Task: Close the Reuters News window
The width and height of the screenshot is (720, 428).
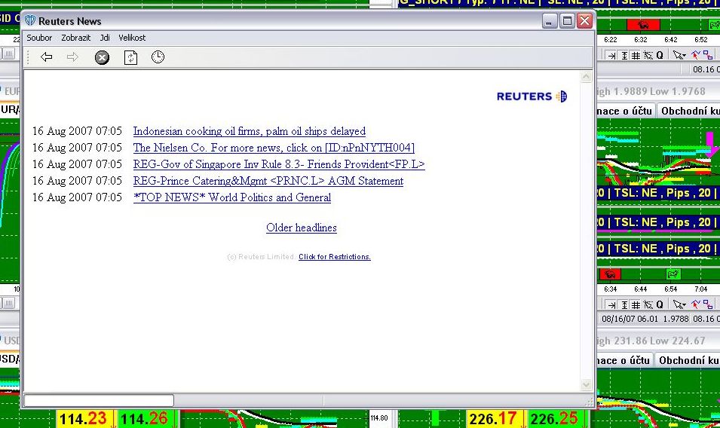Action: click(x=584, y=20)
